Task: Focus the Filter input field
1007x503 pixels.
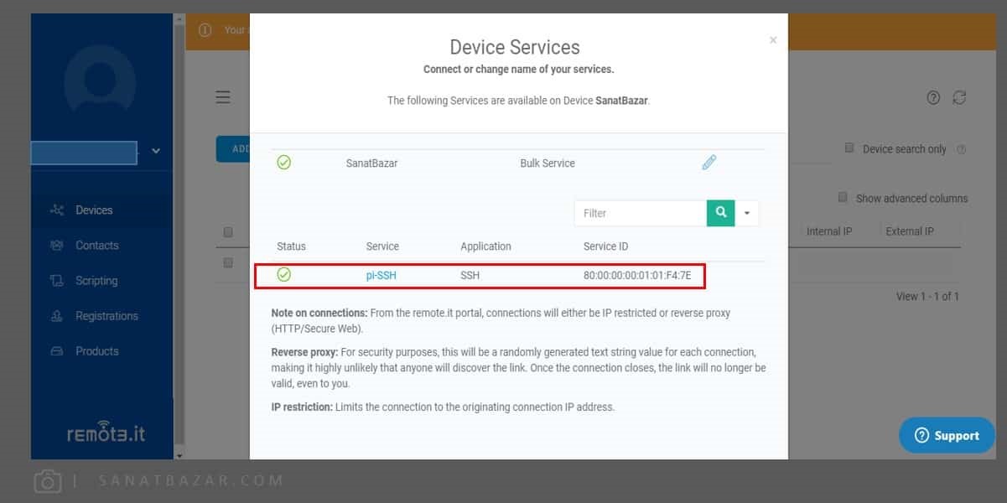Action: click(x=641, y=213)
